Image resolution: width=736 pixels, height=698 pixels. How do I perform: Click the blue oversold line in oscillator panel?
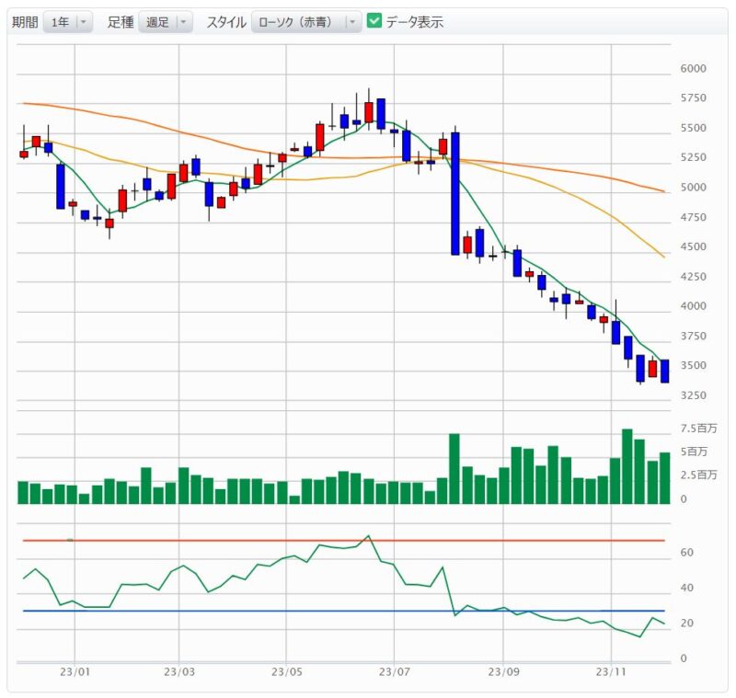coord(344,611)
